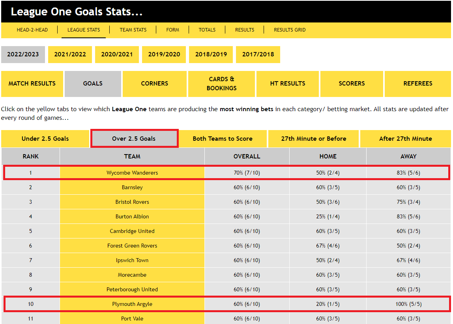This screenshot has width=453, height=324.
Task: Open the HEAD-2-HEAD tab
Action: pyautogui.click(x=32, y=30)
